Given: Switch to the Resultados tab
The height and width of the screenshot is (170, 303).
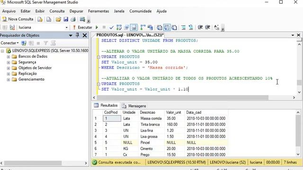Looking at the screenshot, I should pyautogui.click(x=106, y=105).
